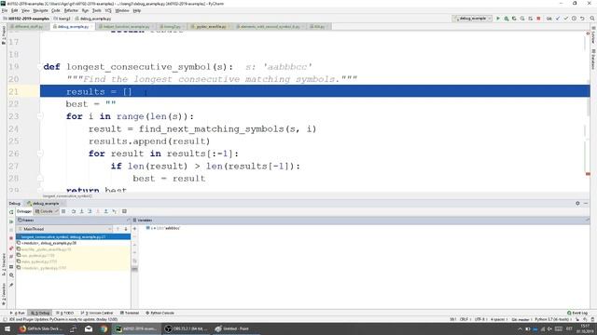Open Windows Start menu
Screen dimensions: 597x335
coord(7,328)
